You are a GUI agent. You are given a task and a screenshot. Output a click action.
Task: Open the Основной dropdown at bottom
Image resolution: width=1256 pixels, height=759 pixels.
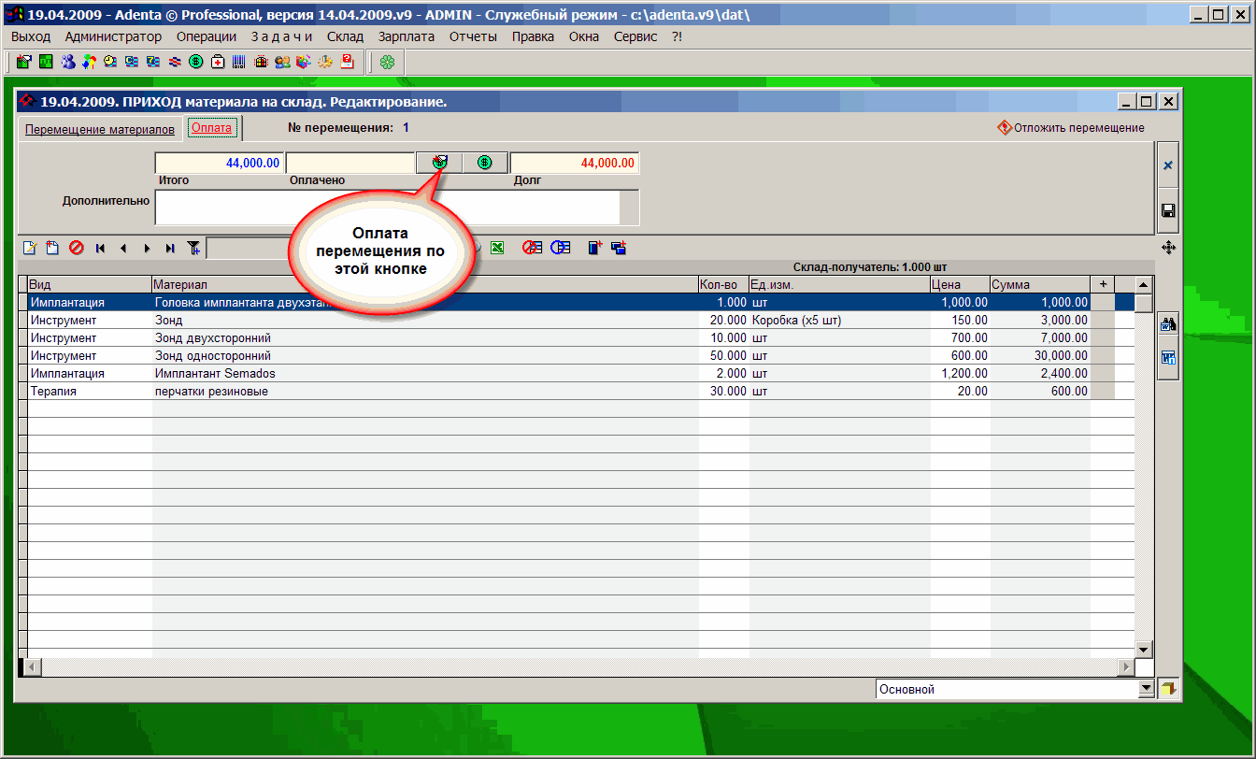coord(1147,689)
